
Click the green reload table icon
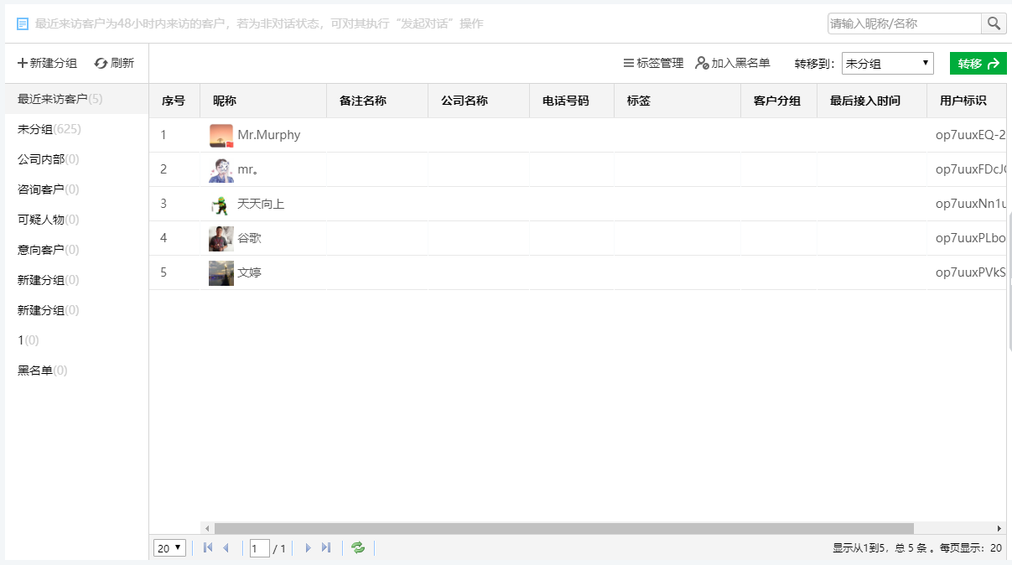click(358, 548)
